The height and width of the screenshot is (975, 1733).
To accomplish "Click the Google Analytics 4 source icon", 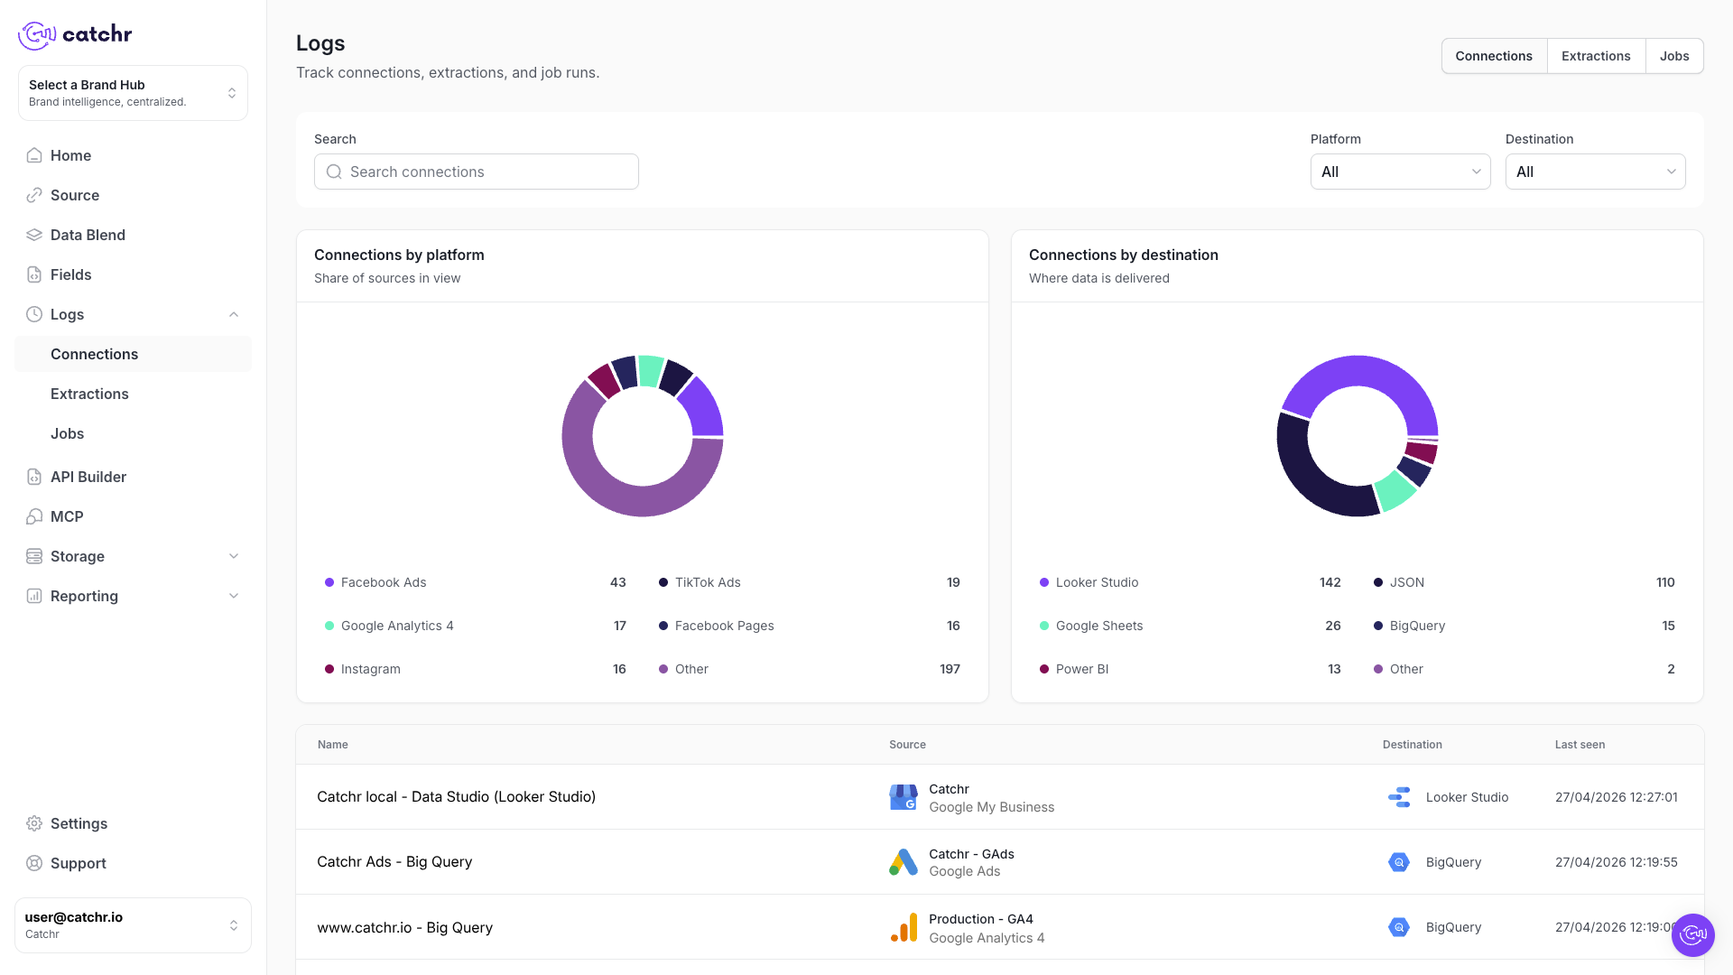I will [x=904, y=927].
